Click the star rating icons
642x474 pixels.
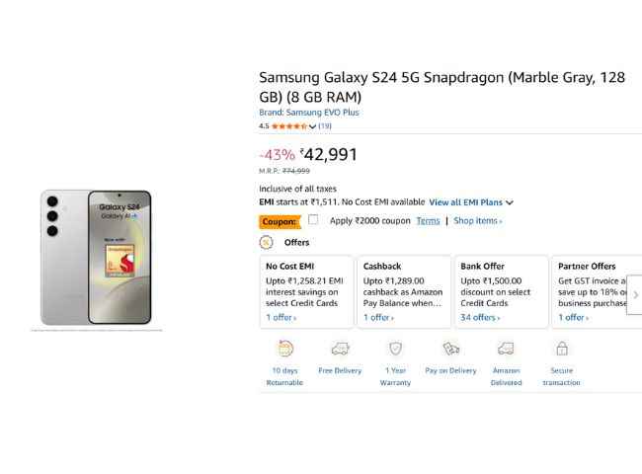[288, 126]
